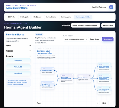This screenshot has height=108, width=119.
Task: Go to the HermanPrompt tab
Action: [51, 17]
